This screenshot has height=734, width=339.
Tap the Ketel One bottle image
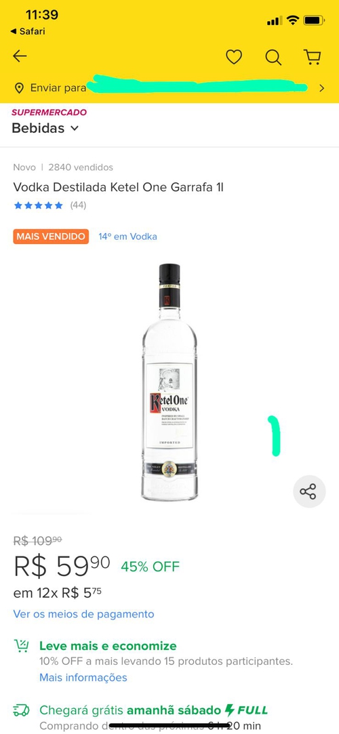click(x=169, y=382)
